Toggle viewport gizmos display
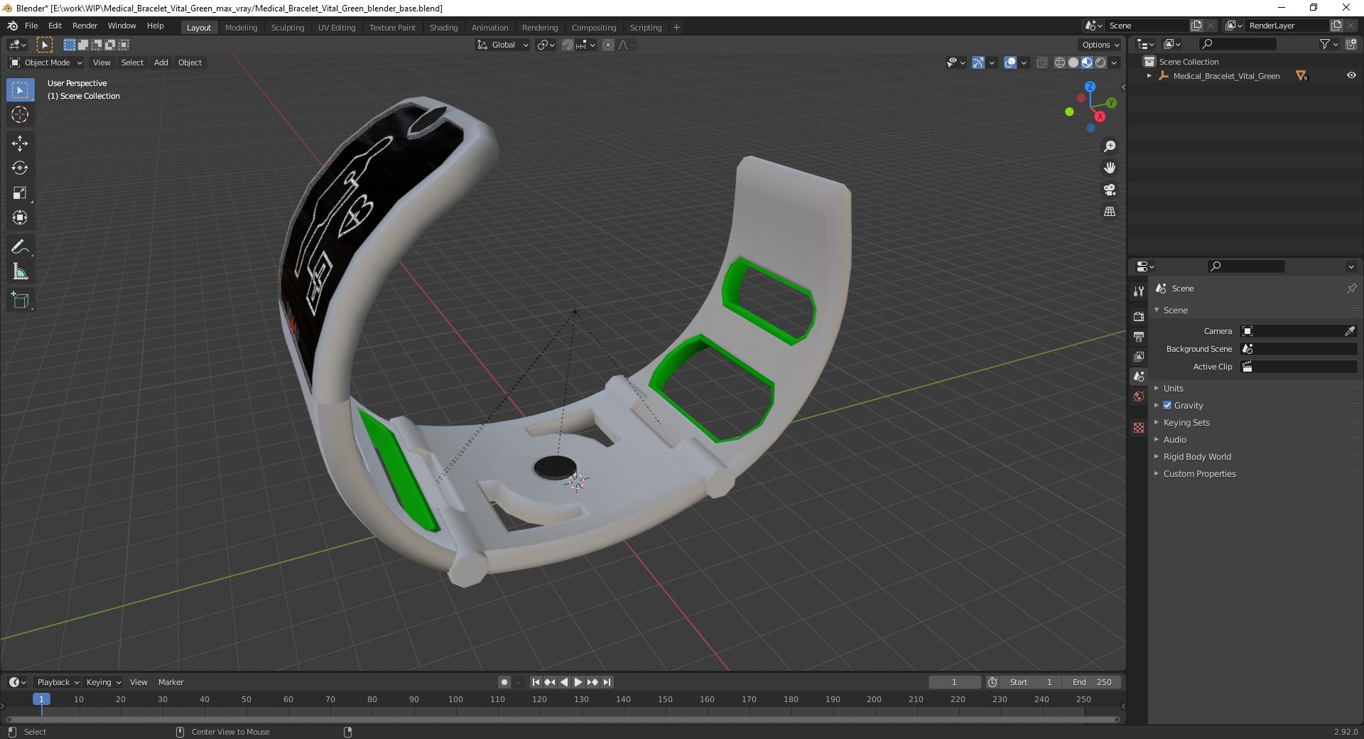This screenshot has height=739, width=1364. coord(978,63)
